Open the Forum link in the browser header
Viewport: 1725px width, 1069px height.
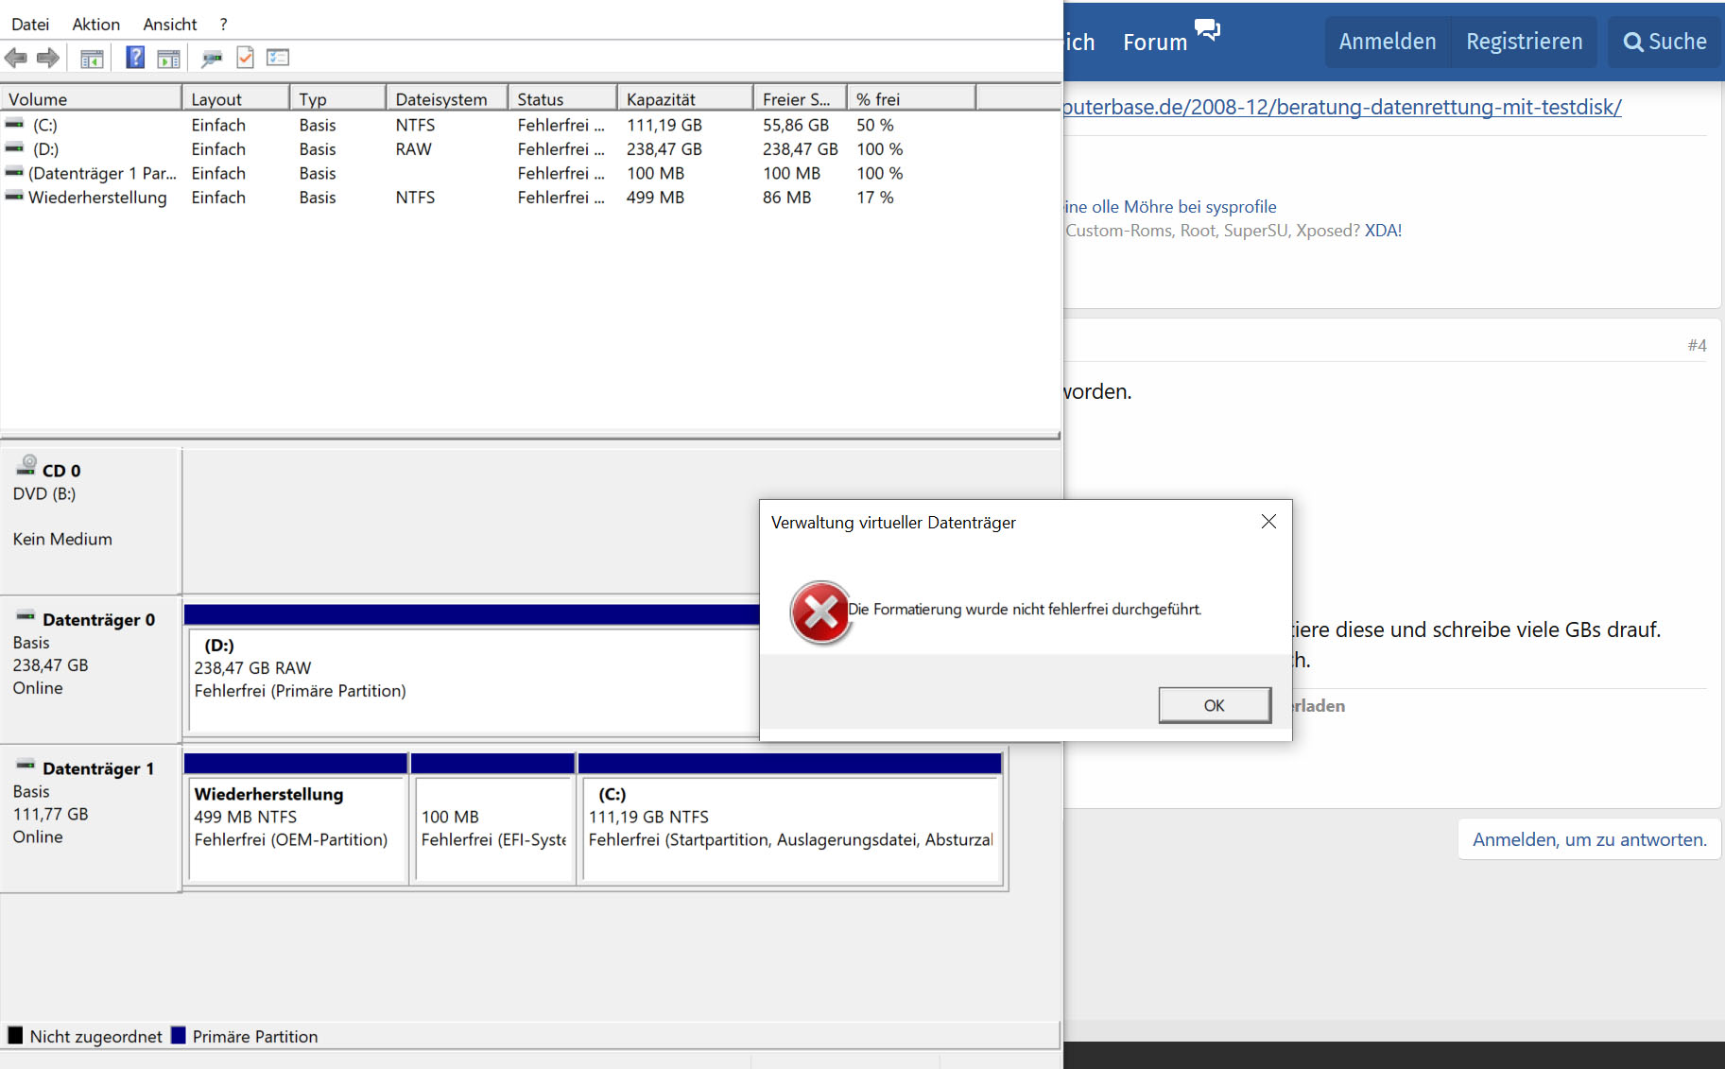1155,42
